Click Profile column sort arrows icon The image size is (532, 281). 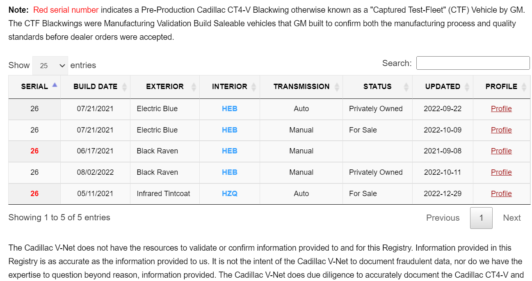(x=524, y=87)
